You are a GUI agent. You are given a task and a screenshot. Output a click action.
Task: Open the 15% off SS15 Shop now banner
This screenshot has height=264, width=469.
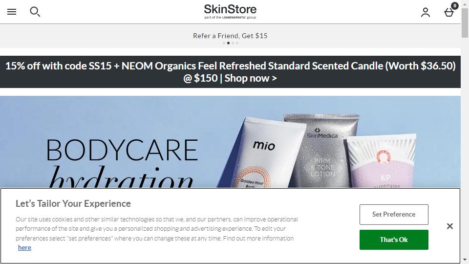click(230, 72)
